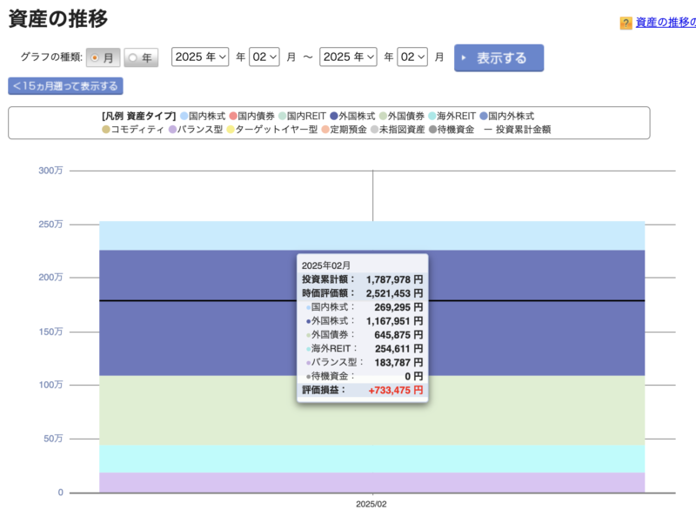696x510 pixels.
Task: Click the グラフの種類 label
Action: click(51, 57)
